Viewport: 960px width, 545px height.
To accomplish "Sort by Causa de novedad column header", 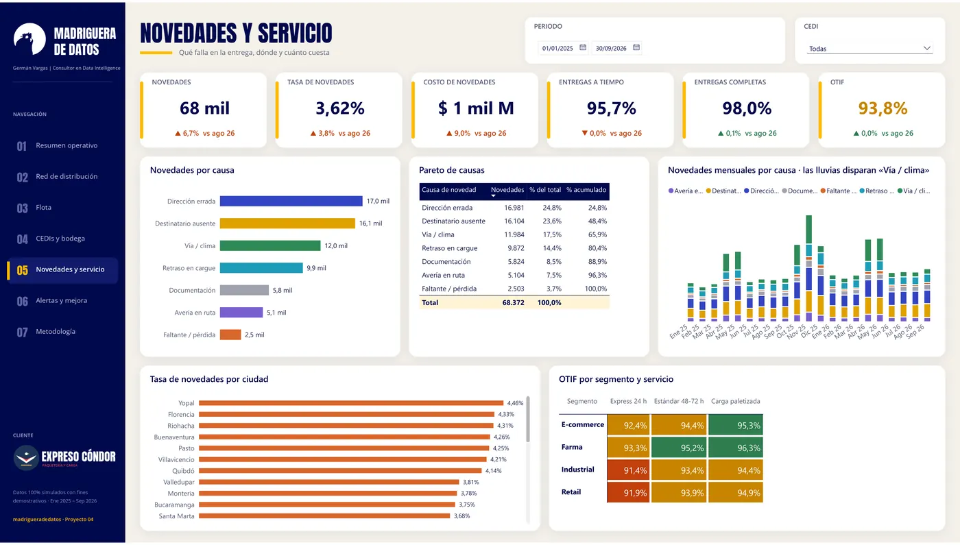I will pyautogui.click(x=448, y=190).
